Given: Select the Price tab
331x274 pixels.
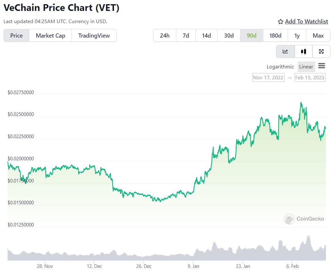Looking at the screenshot, I should 16,35.
